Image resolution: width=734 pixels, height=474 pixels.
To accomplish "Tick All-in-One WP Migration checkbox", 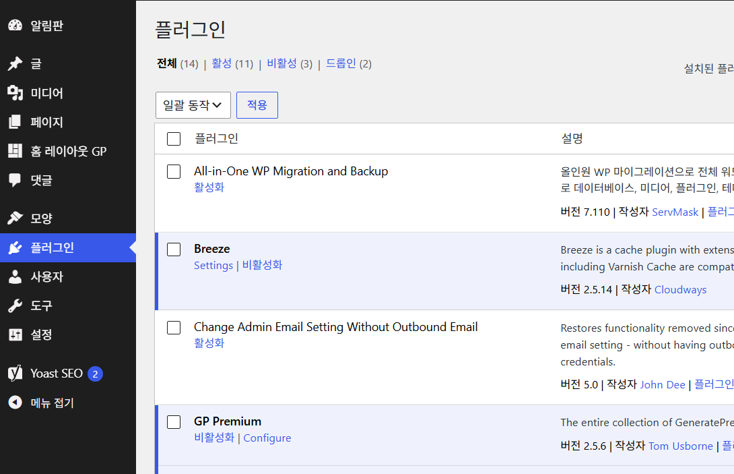I will (174, 171).
